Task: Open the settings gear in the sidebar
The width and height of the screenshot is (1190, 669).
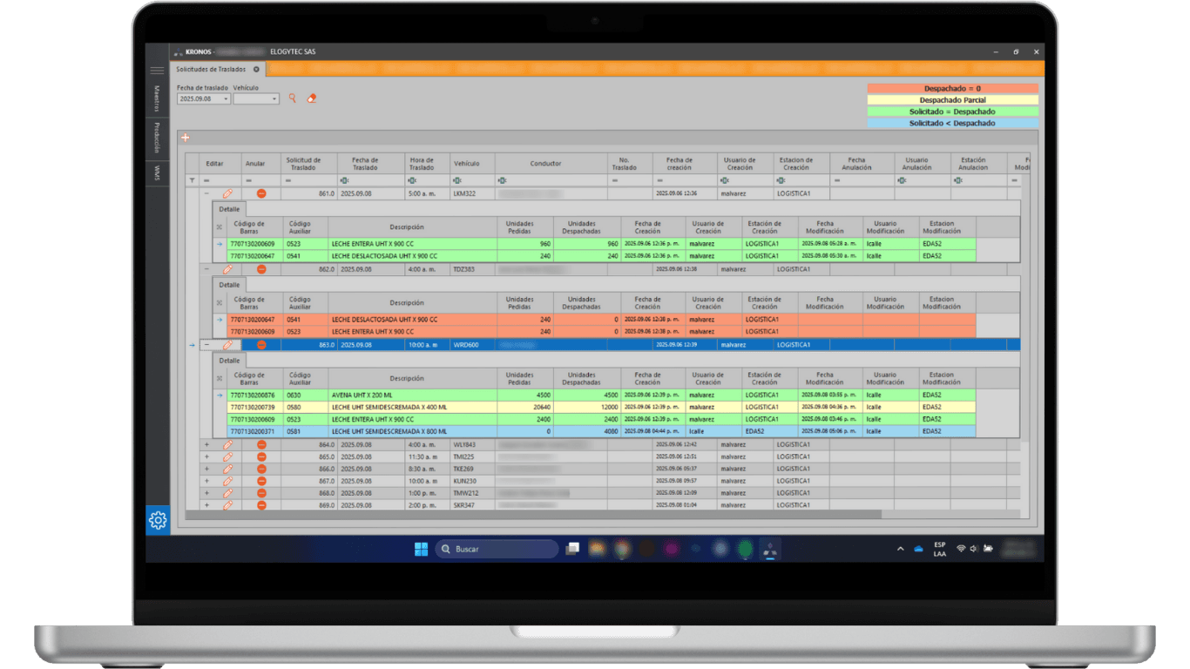Action: 158,521
